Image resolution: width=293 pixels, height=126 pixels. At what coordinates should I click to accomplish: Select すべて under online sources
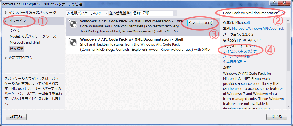(x=15, y=30)
